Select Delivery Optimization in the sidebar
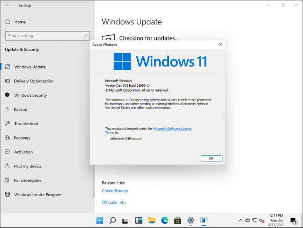Image resolution: width=303 pixels, height=228 pixels. [34, 81]
